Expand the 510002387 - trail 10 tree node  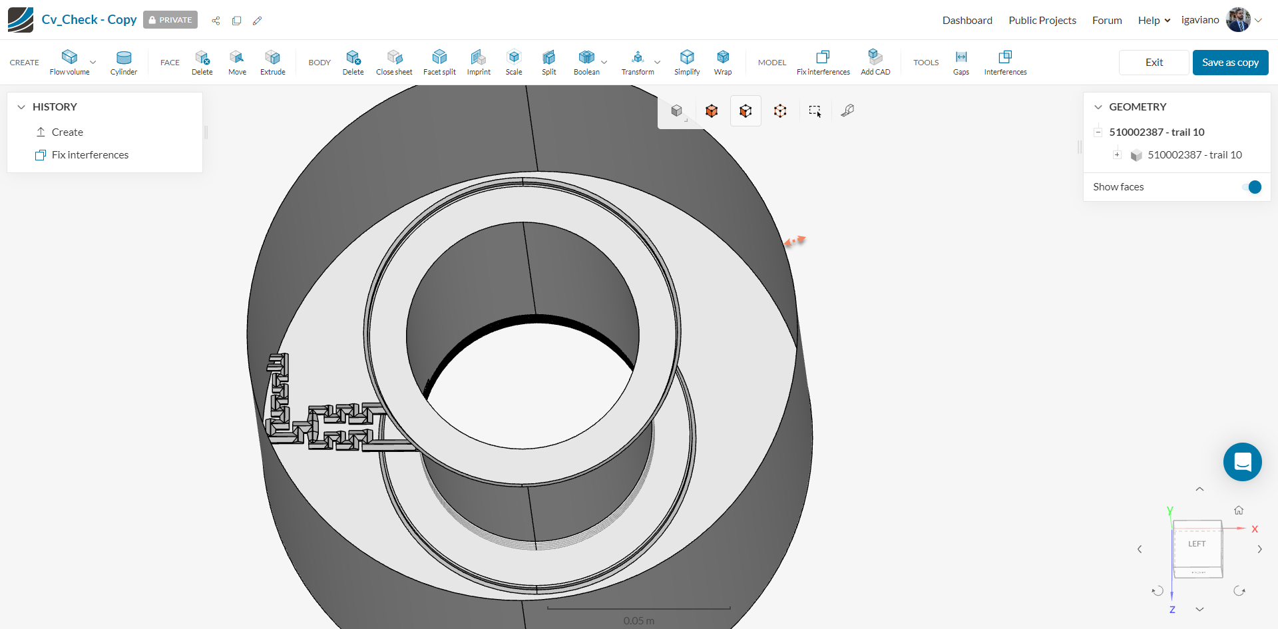point(1118,154)
